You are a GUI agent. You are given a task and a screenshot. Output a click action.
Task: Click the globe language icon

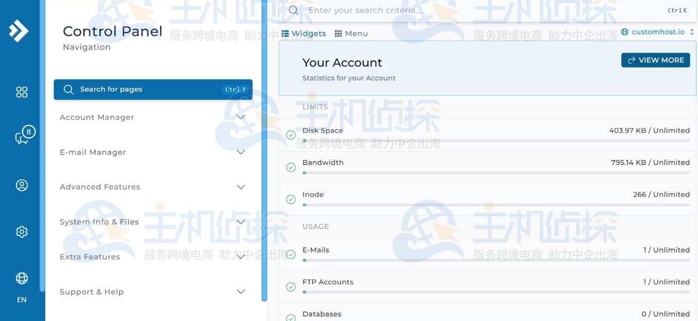[22, 278]
